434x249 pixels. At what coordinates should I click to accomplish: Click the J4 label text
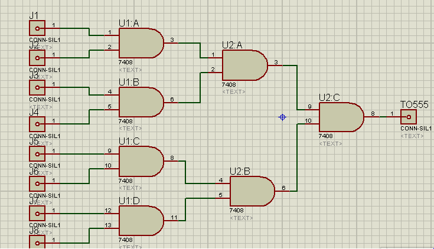coord(34,112)
